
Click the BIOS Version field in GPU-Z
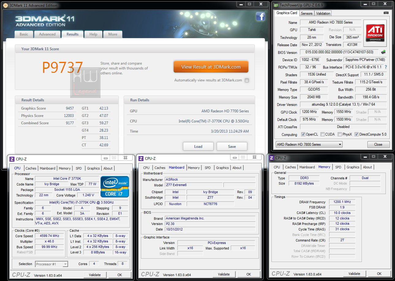click(339, 52)
